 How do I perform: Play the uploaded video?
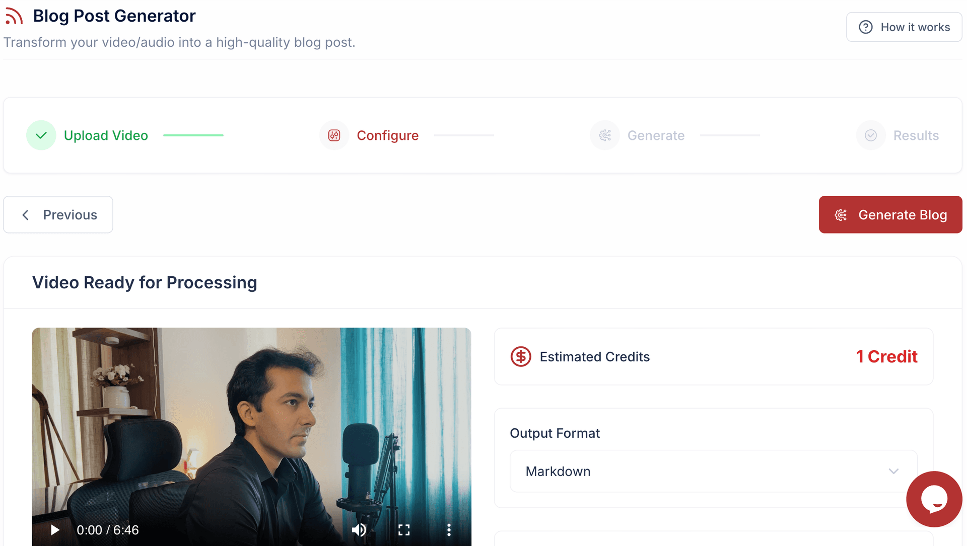(54, 529)
